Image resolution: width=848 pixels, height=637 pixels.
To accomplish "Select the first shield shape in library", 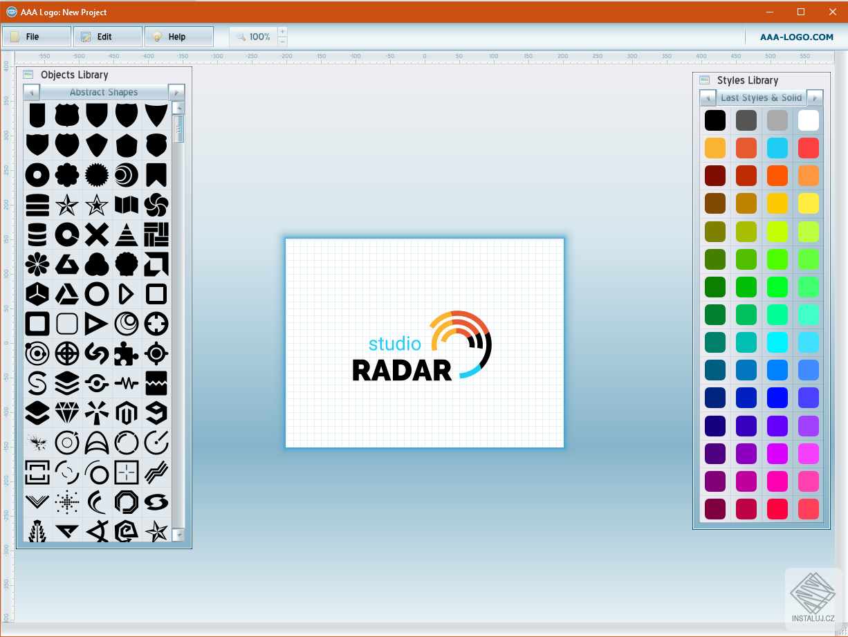I will (x=37, y=115).
